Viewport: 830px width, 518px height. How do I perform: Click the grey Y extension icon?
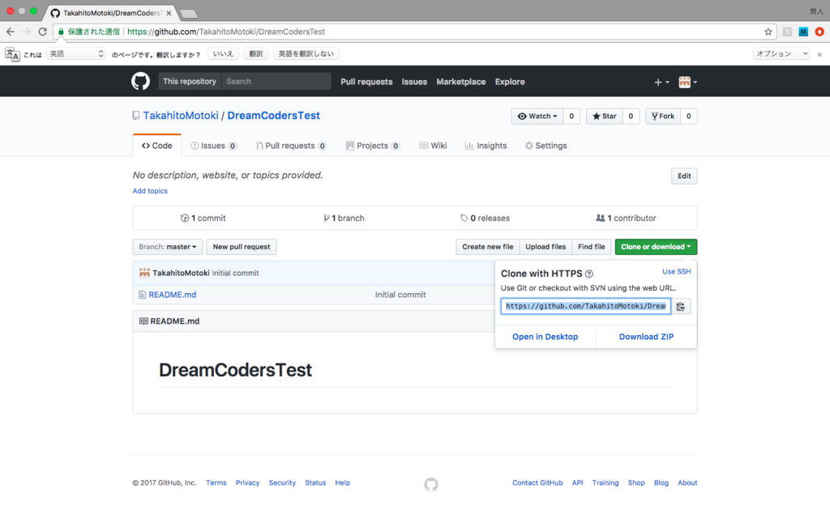[787, 32]
